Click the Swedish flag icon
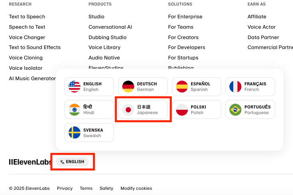293x195 pixels. click(74, 132)
